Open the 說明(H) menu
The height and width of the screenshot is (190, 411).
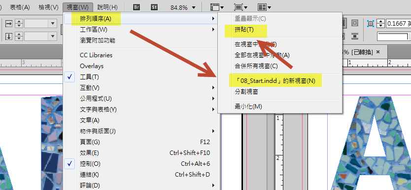pos(107,7)
